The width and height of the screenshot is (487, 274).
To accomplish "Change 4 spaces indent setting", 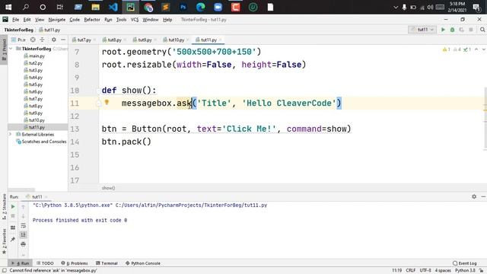I will click(x=443, y=271).
